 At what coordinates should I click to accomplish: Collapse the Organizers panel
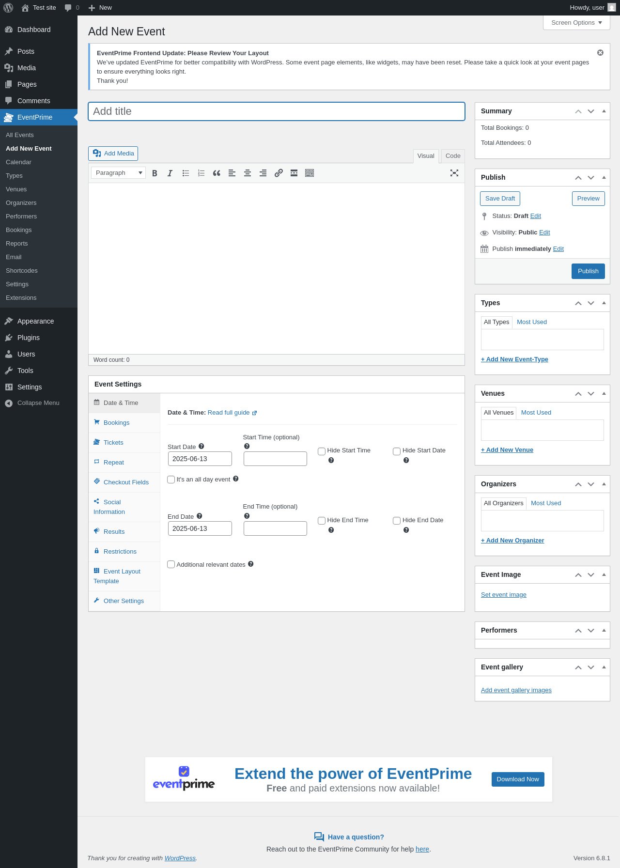point(604,484)
